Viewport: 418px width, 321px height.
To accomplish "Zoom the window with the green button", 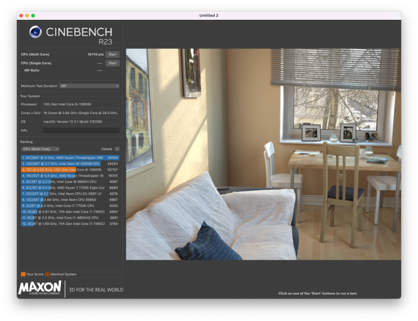I will click(x=33, y=16).
